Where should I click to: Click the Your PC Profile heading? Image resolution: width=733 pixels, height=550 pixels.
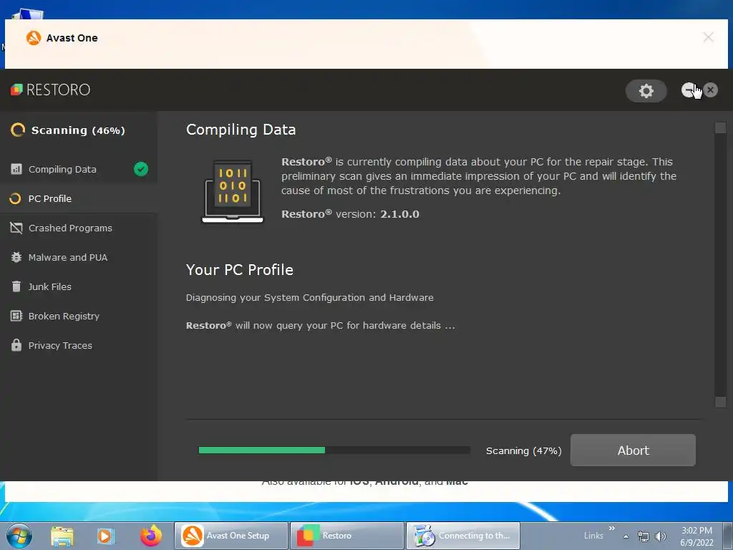(x=239, y=270)
